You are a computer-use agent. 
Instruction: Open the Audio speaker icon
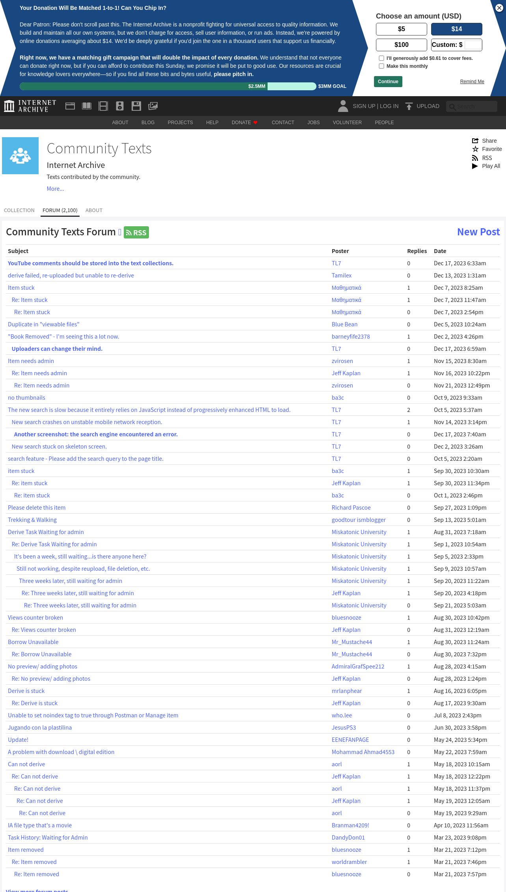(120, 106)
